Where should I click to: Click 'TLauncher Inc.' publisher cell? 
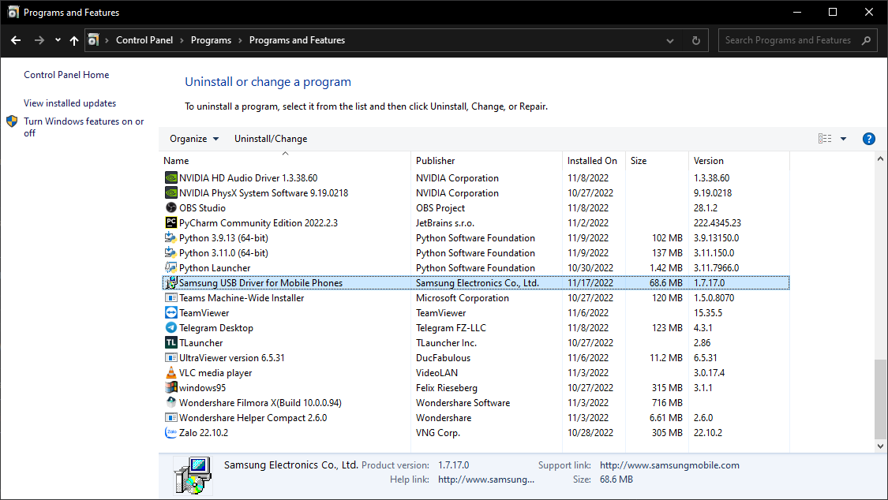[446, 343]
